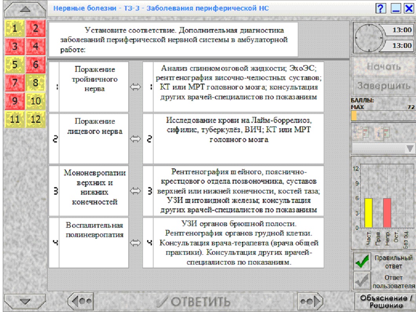The height and width of the screenshot is (312, 416).
Task: Click first report icon above dropdown
Action: pos(361,132)
